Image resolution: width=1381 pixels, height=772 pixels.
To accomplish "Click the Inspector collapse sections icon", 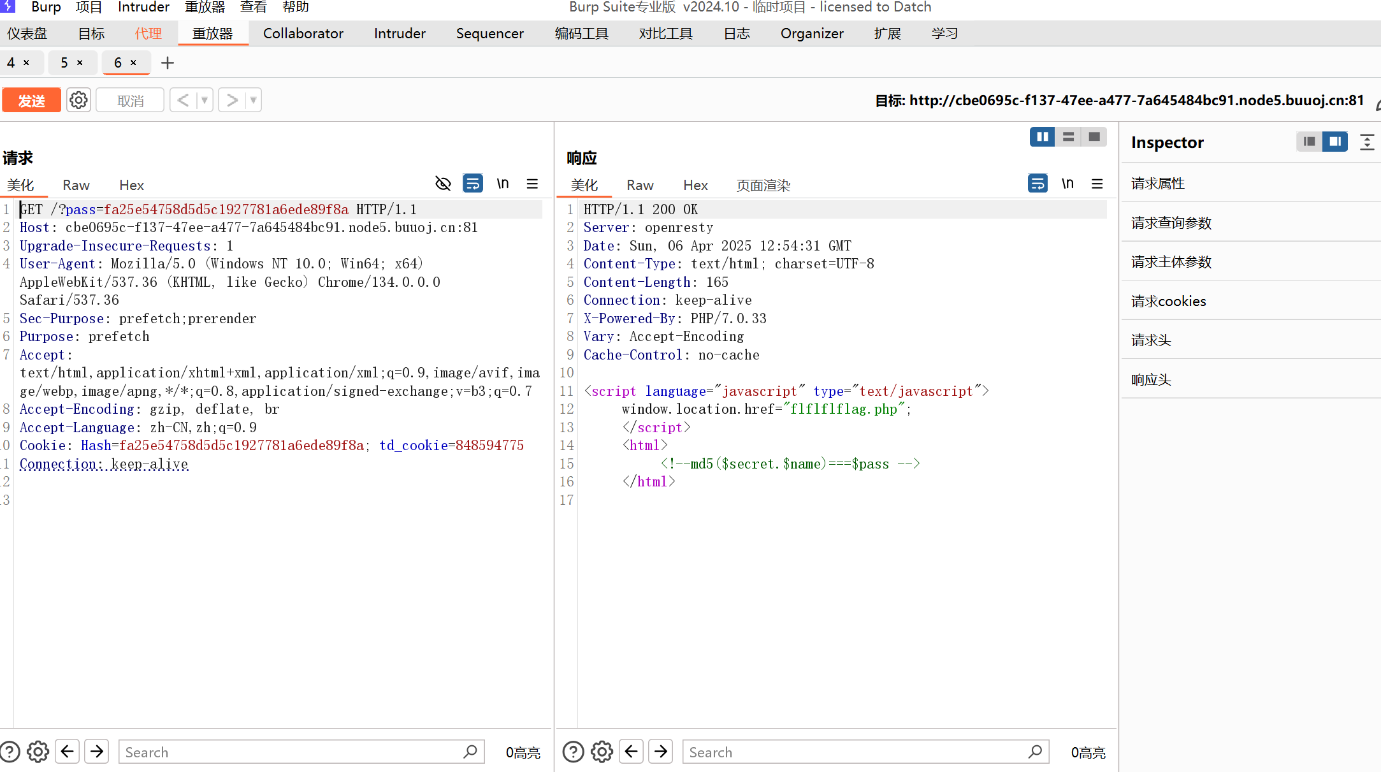I will point(1366,142).
